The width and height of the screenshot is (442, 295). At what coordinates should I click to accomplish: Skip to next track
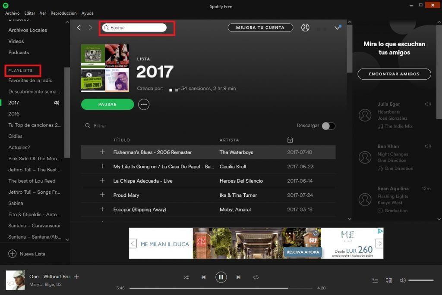(238, 277)
